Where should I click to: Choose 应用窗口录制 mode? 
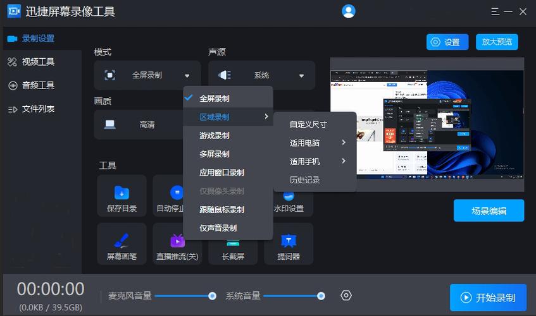point(228,173)
